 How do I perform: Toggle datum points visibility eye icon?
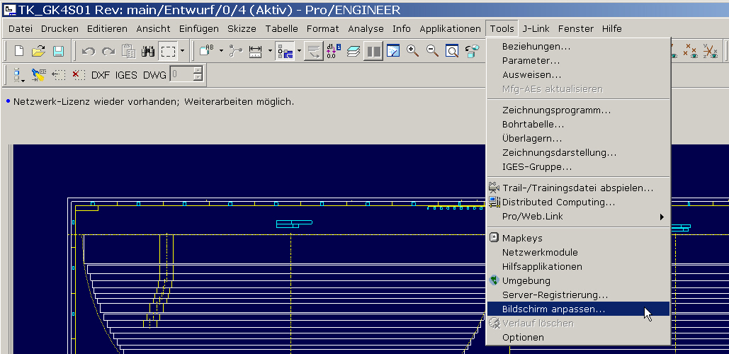coord(692,51)
